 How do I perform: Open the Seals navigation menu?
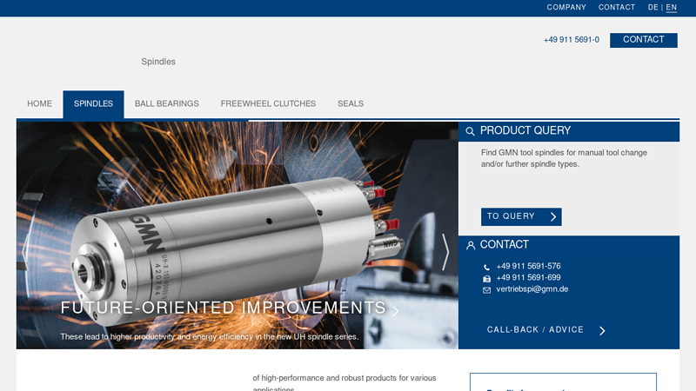click(x=351, y=104)
